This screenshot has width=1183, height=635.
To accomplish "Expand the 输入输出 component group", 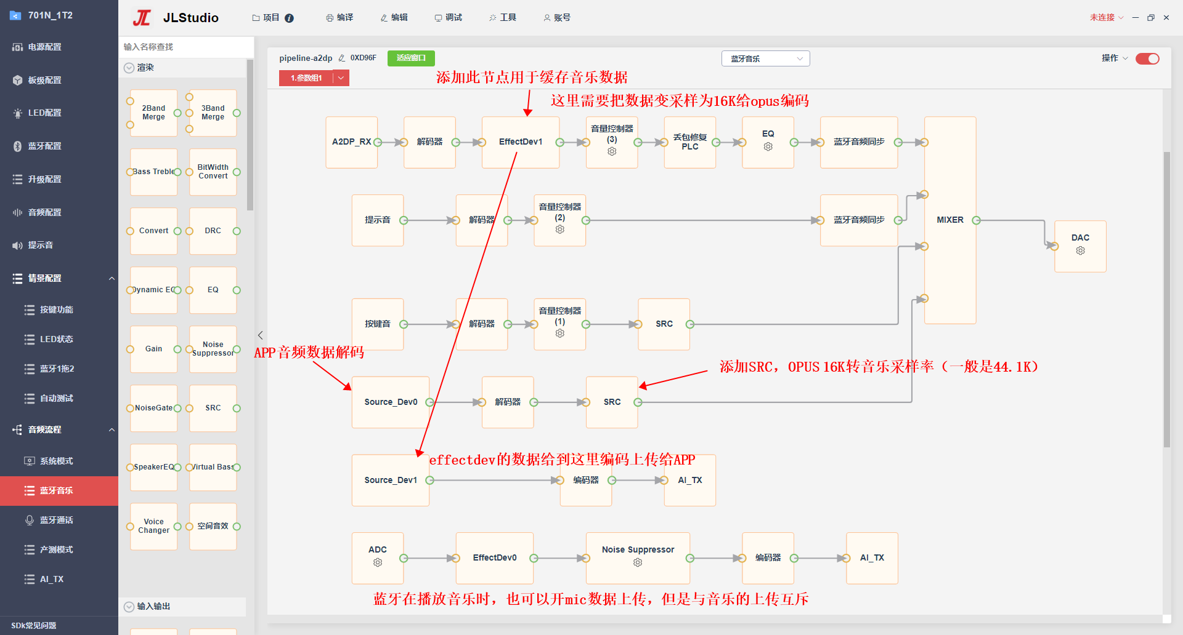I will [x=129, y=607].
